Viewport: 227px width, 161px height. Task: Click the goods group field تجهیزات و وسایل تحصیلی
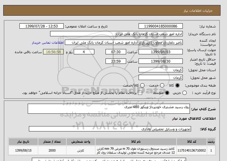110,129
